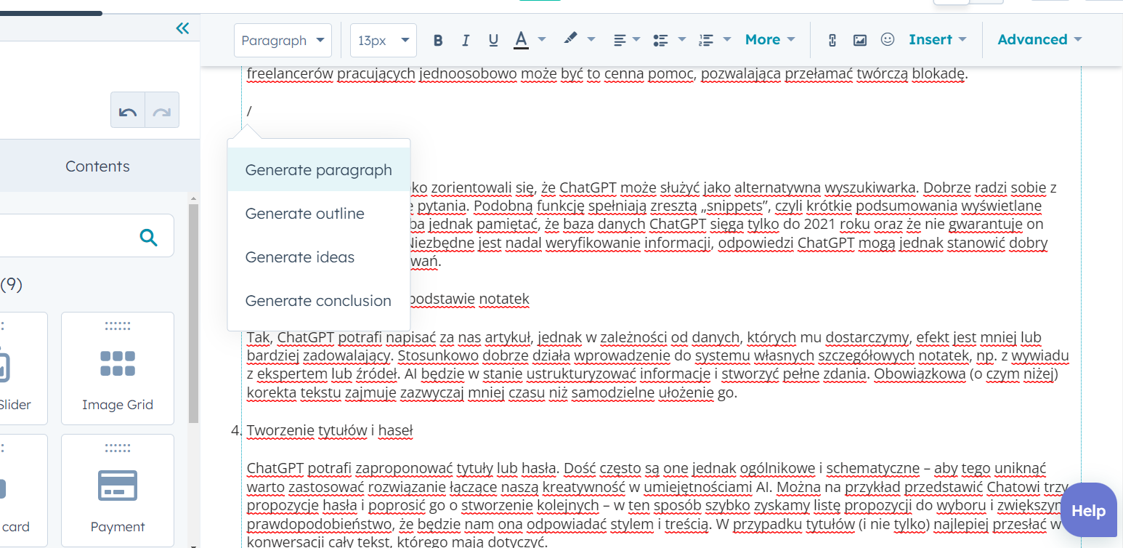The image size is (1123, 548).
Task: Apply the highlight marker tool
Action: pyautogui.click(x=570, y=39)
